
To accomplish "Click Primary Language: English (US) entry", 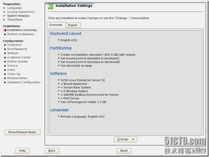I will coord(82,116).
